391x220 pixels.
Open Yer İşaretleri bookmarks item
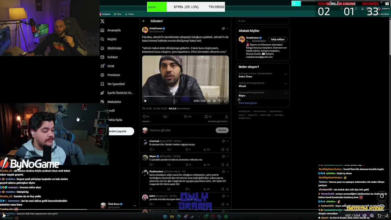(113, 84)
